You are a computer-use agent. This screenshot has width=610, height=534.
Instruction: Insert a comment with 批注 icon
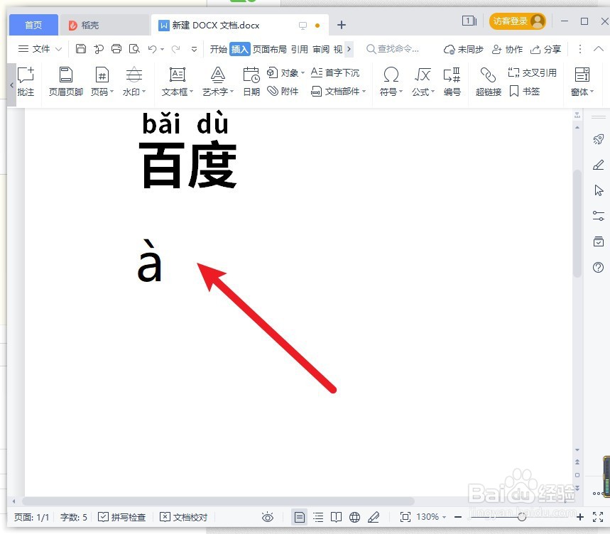click(x=26, y=81)
